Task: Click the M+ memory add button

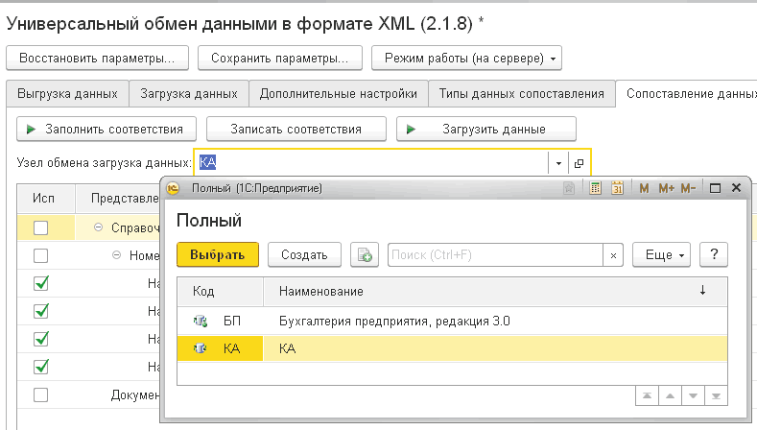Action: [x=666, y=188]
